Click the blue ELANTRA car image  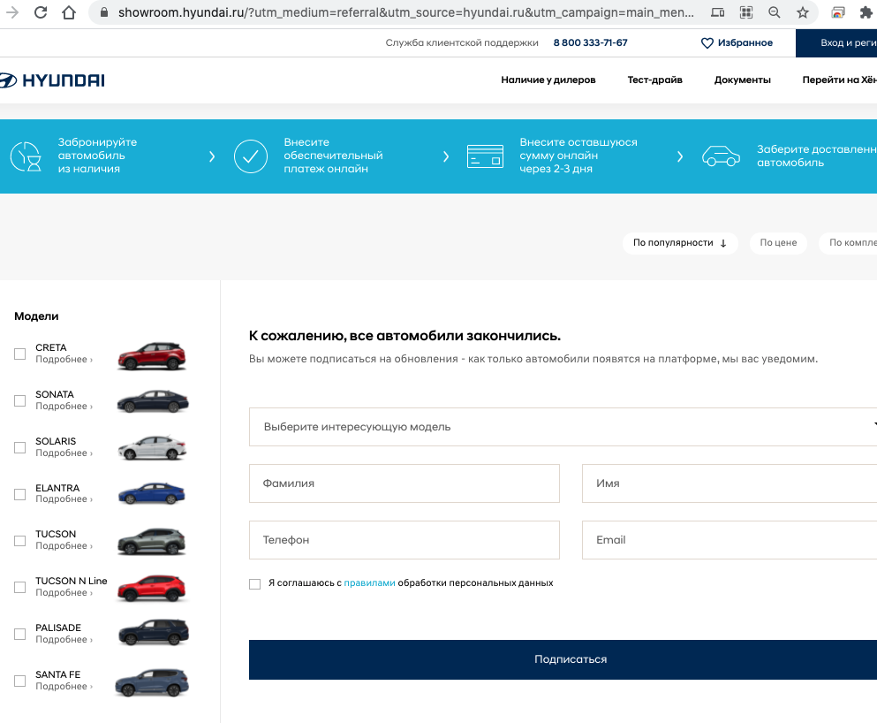(x=152, y=493)
